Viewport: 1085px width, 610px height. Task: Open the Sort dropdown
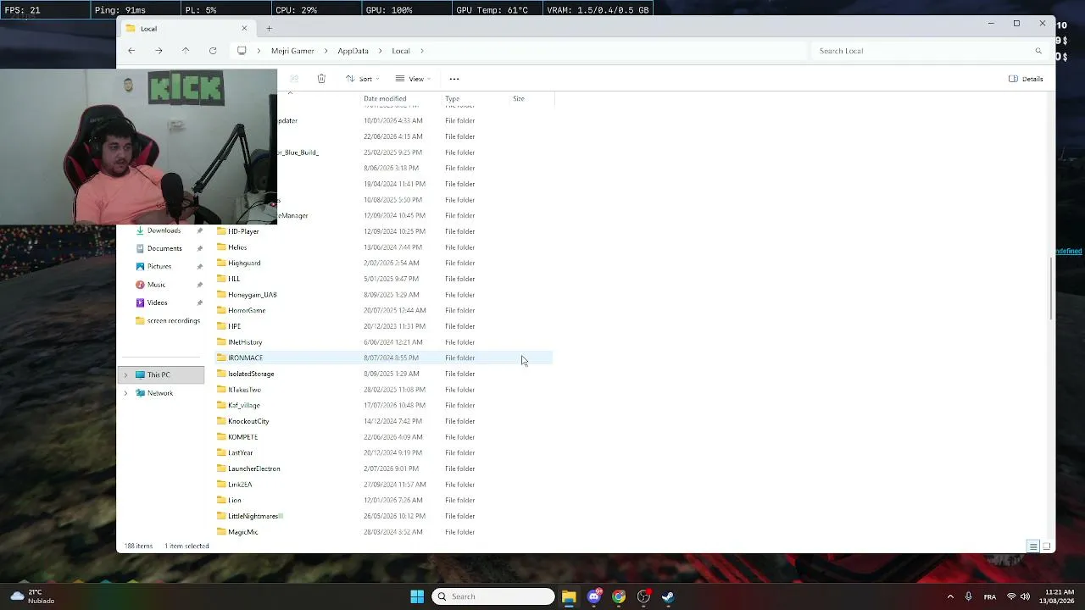363,79
